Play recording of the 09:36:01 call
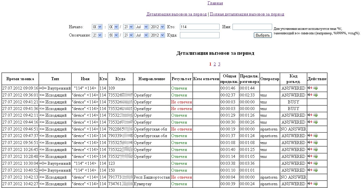Screen dimensions: 361x188 pyautogui.click(x=310, y=95)
